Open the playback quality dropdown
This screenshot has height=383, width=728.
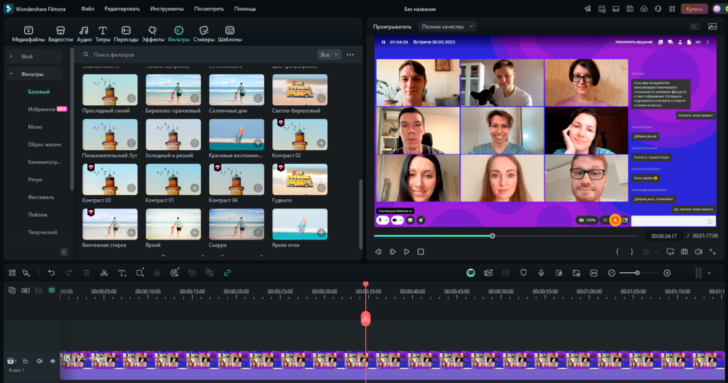448,27
